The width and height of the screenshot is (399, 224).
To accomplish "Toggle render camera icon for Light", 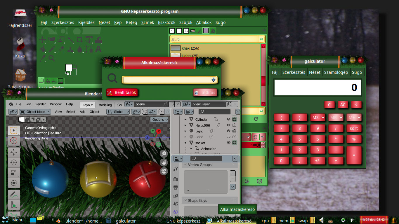I will (x=234, y=131).
